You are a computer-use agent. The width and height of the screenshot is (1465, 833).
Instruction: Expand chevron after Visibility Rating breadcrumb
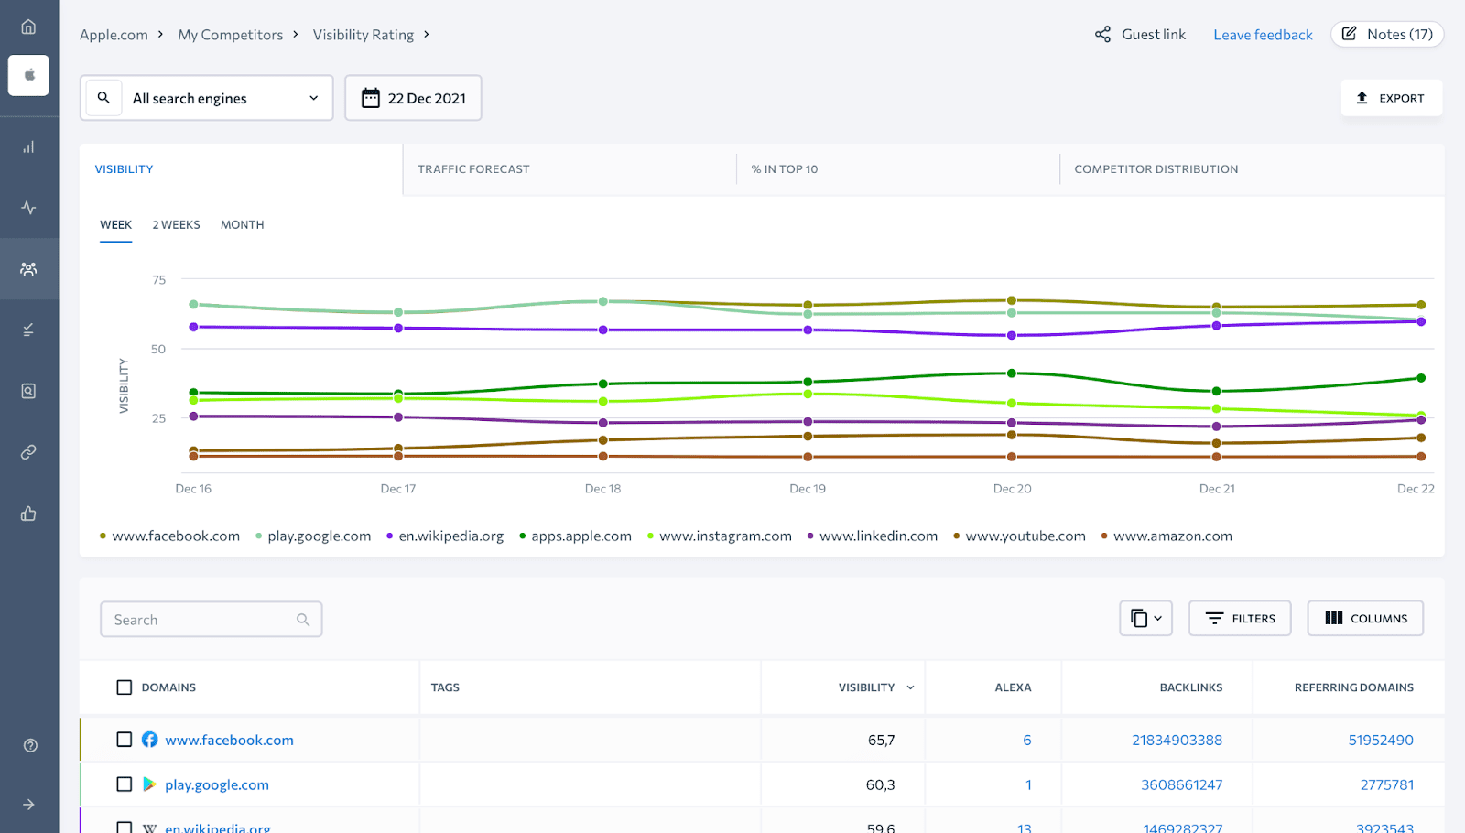(x=427, y=34)
